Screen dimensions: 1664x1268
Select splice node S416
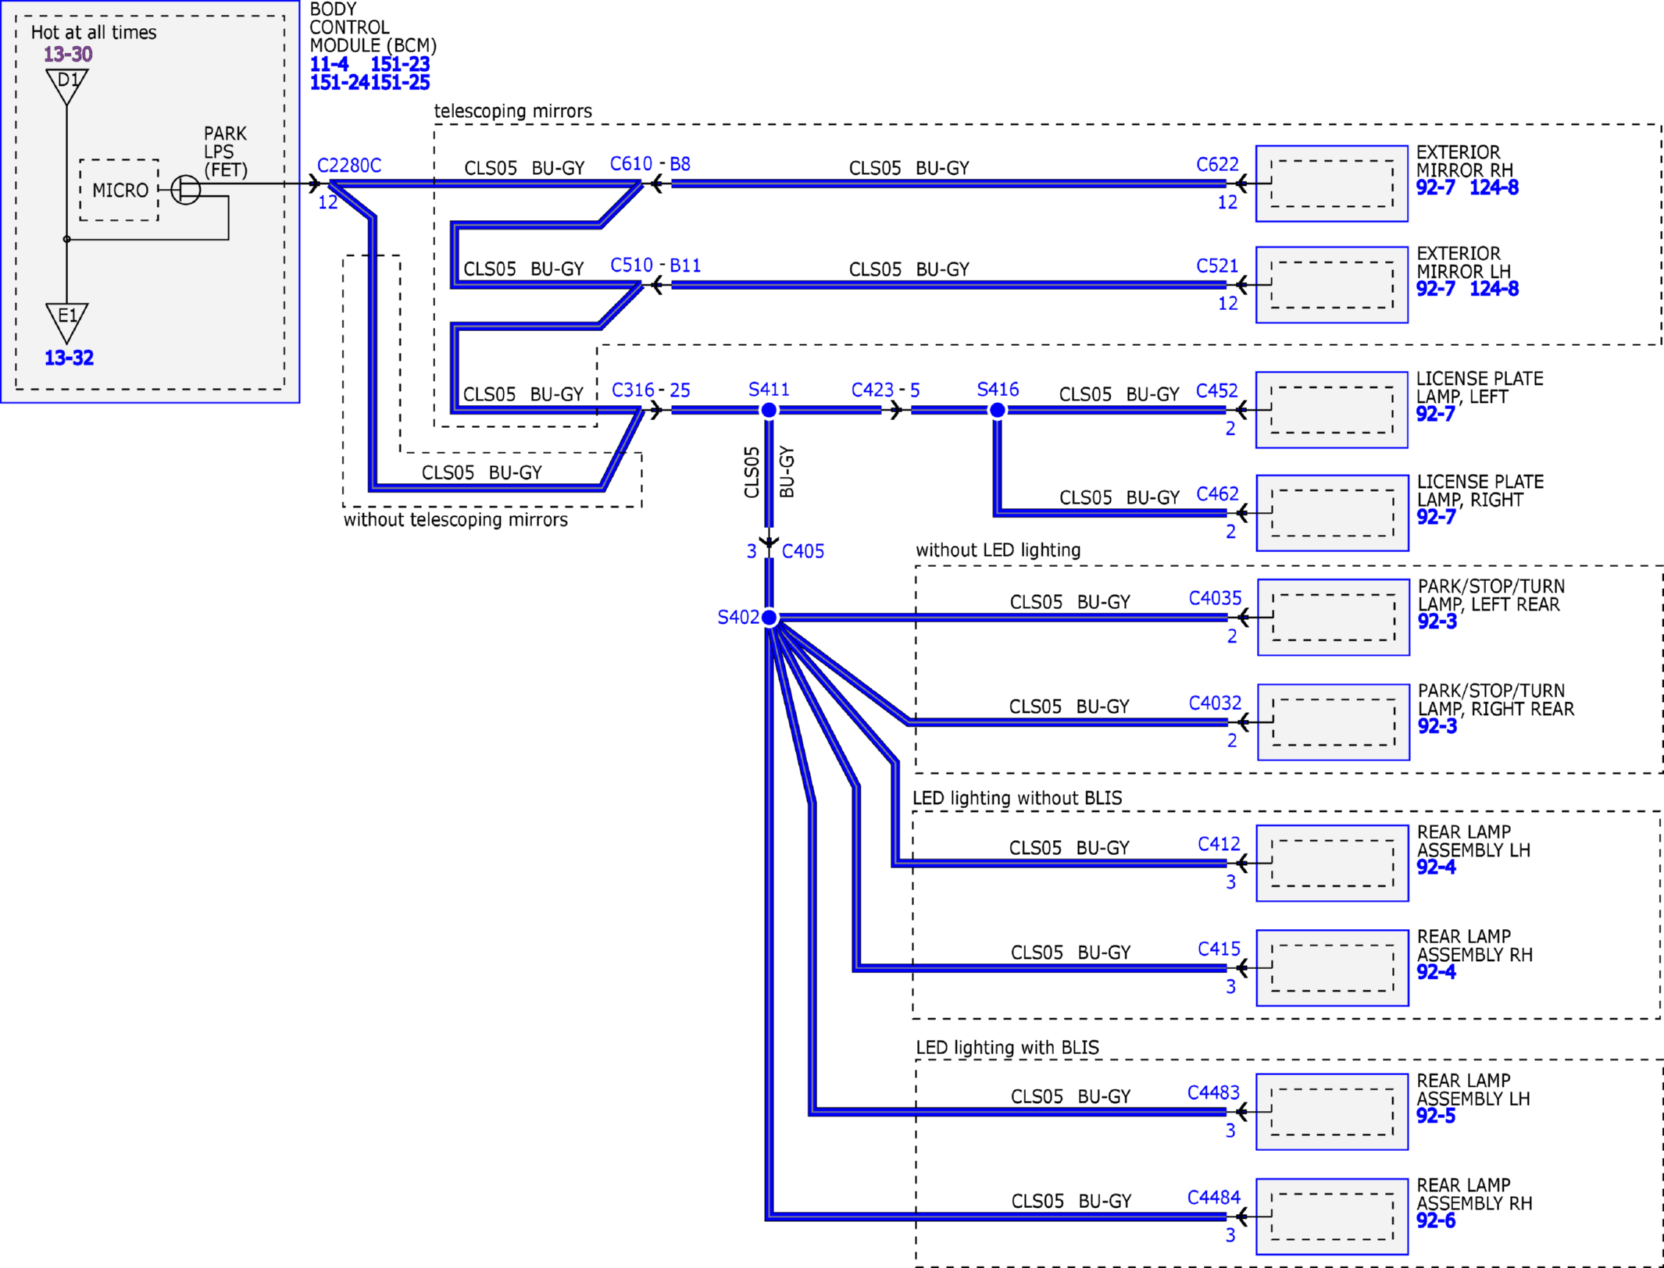click(x=997, y=410)
